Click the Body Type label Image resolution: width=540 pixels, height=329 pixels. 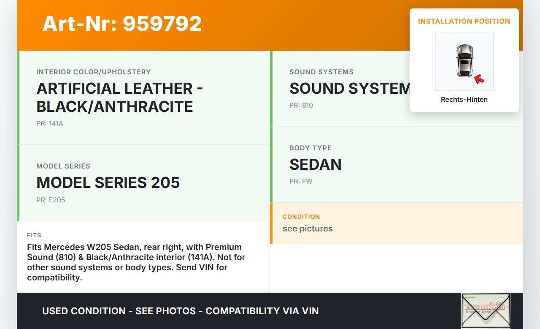tap(310, 148)
